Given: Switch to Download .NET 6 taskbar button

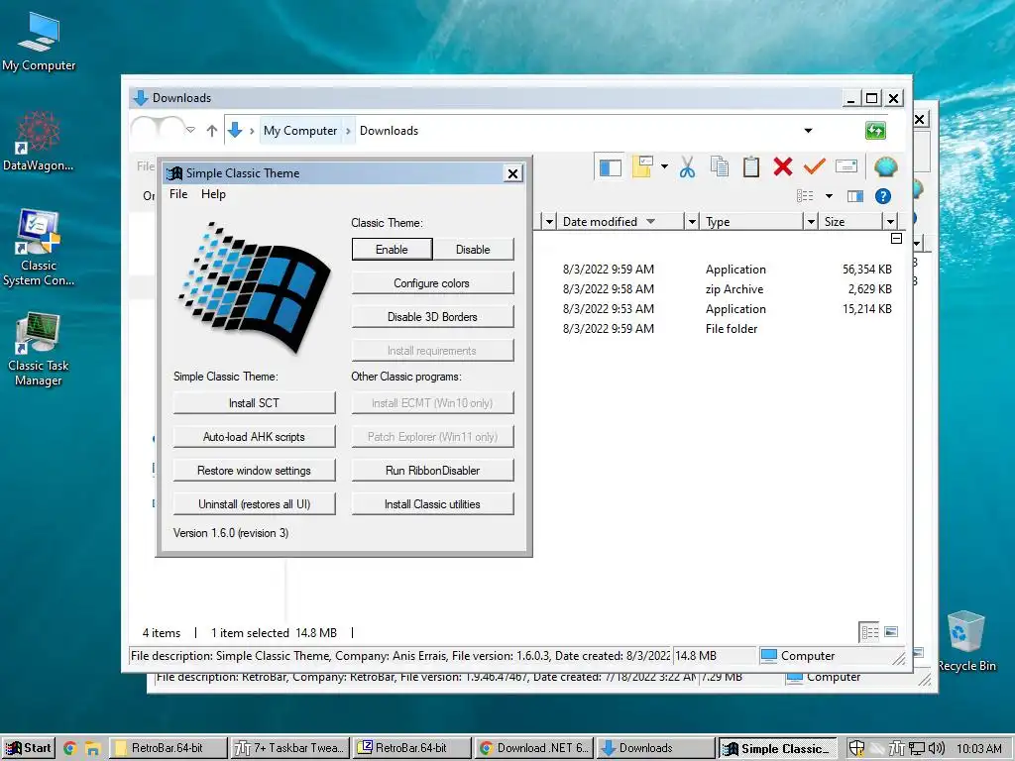Looking at the screenshot, I should click(x=534, y=748).
